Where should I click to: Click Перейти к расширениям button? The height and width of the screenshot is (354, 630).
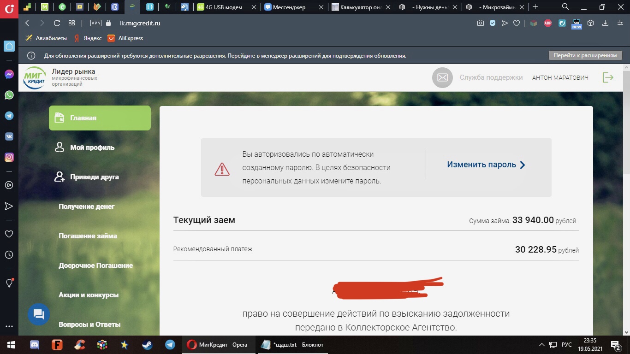(585, 55)
